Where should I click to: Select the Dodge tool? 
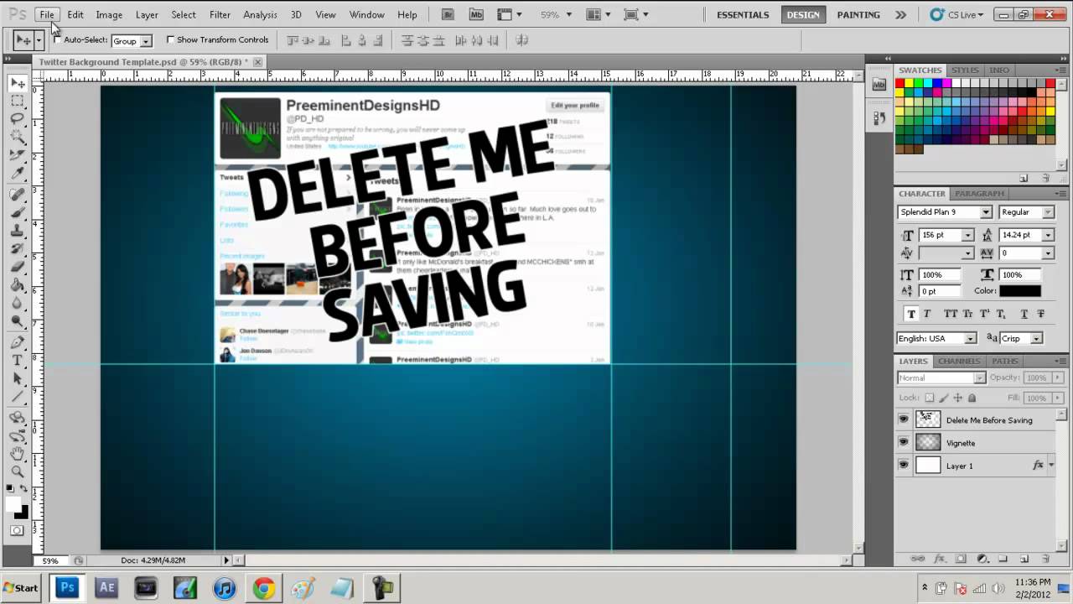click(x=17, y=320)
